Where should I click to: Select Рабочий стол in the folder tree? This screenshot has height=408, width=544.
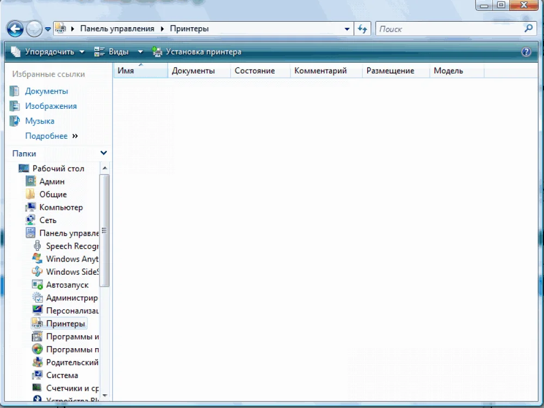click(x=58, y=169)
